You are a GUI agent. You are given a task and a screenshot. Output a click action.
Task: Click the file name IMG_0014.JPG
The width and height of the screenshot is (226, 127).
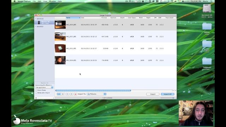click(71, 60)
